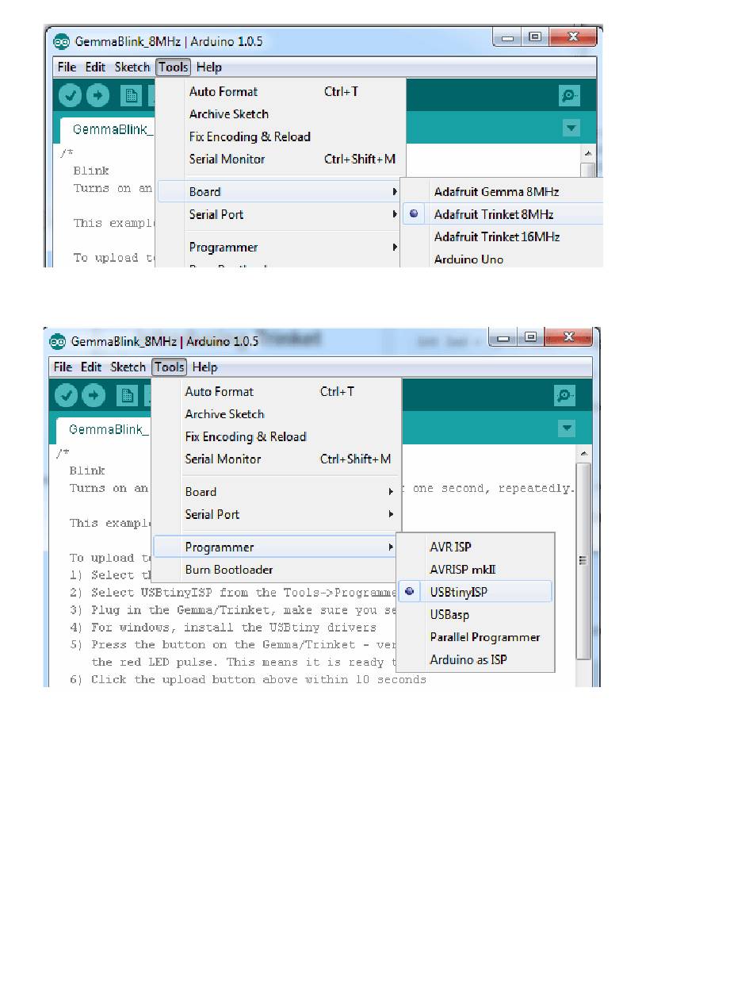Open the File menu in the Programmer-submenu window
The width and height of the screenshot is (753, 995).
[x=63, y=367]
